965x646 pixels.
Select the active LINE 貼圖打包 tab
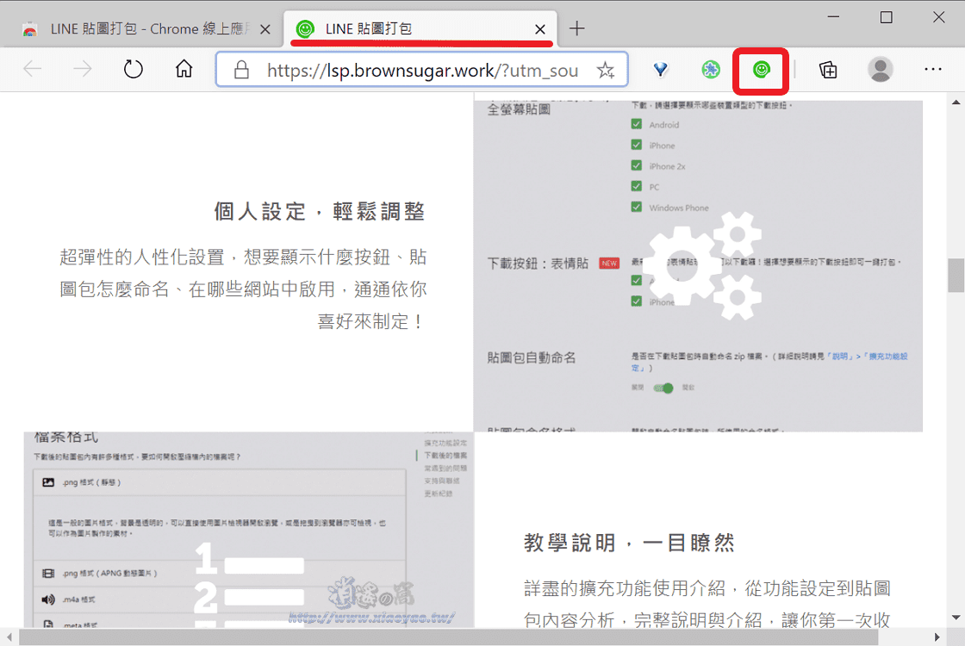423,29
